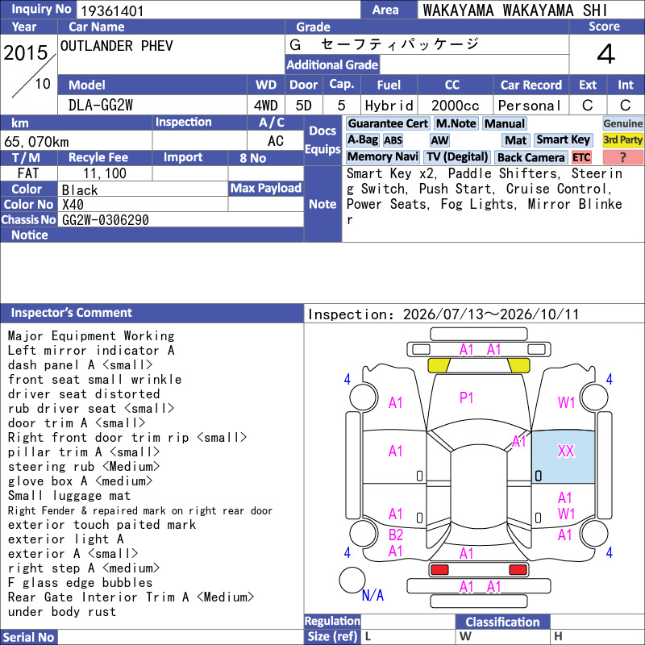
Task: Click the Back Camera equipment badge
Action: point(531,157)
